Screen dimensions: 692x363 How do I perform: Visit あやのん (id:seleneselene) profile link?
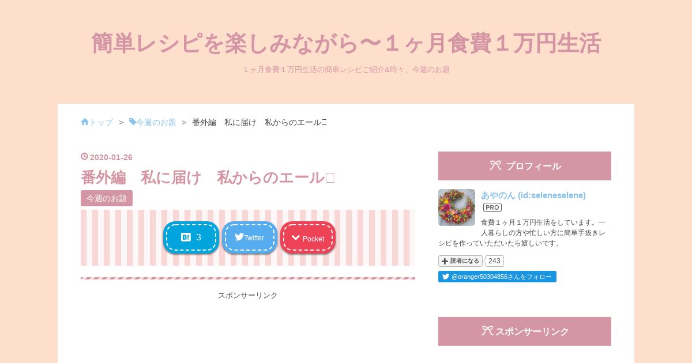[533, 195]
